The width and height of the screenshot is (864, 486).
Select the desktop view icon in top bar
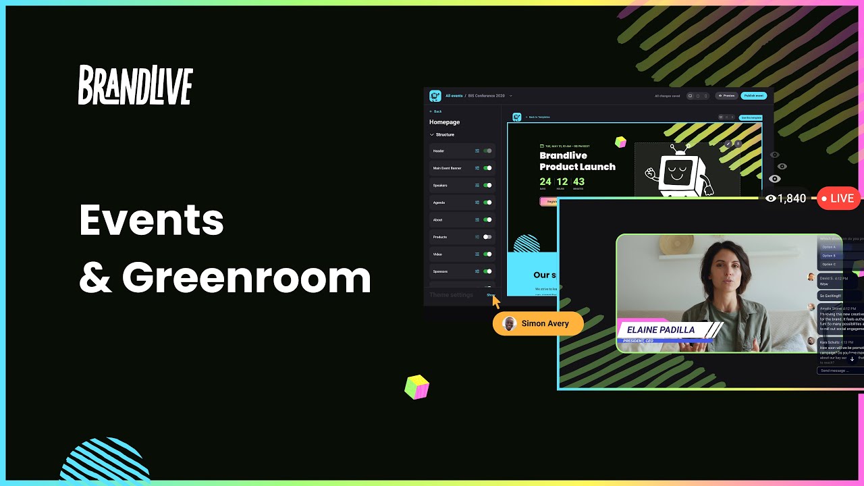(x=690, y=96)
